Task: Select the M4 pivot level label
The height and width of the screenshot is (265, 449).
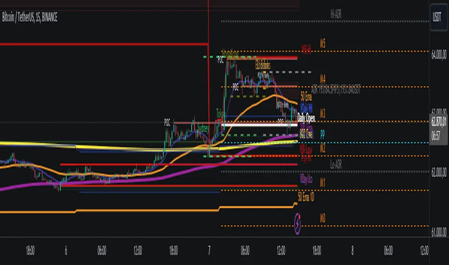Action: pyautogui.click(x=323, y=79)
